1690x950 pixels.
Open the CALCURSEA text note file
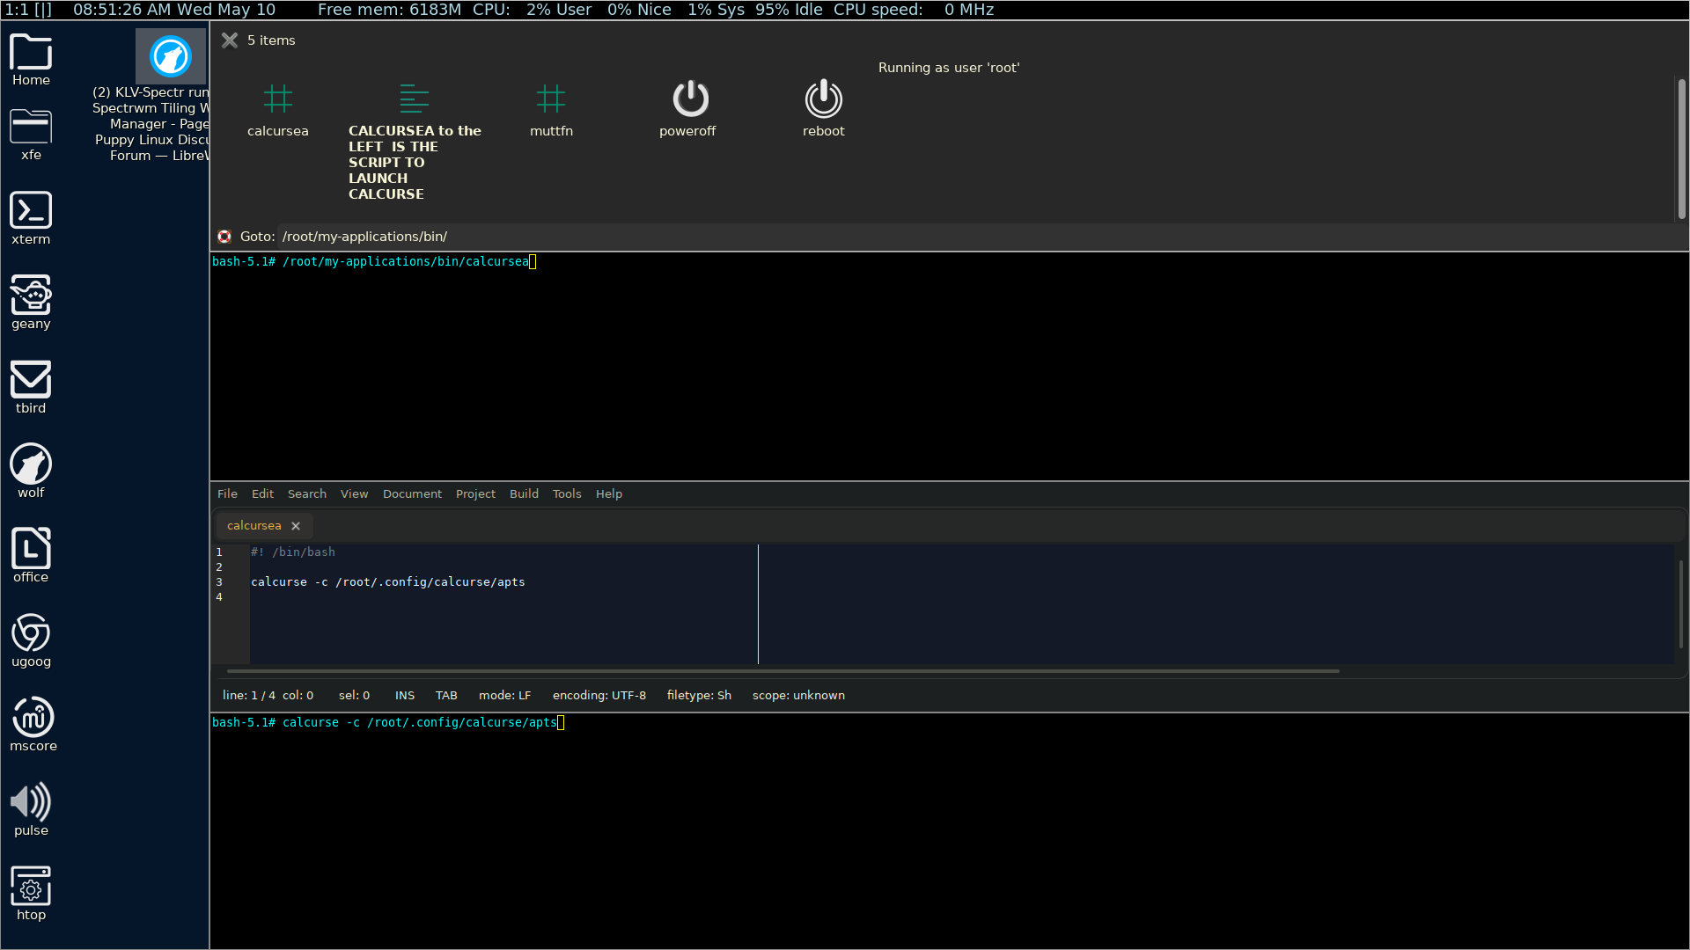414,99
